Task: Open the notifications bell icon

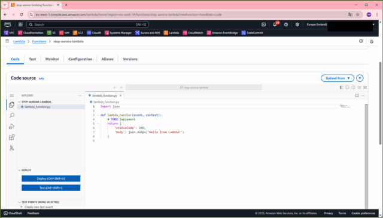Action: click(x=275, y=24)
